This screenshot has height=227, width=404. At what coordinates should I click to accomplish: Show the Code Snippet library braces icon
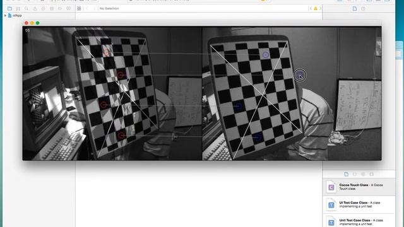pyautogui.click(x=355, y=174)
